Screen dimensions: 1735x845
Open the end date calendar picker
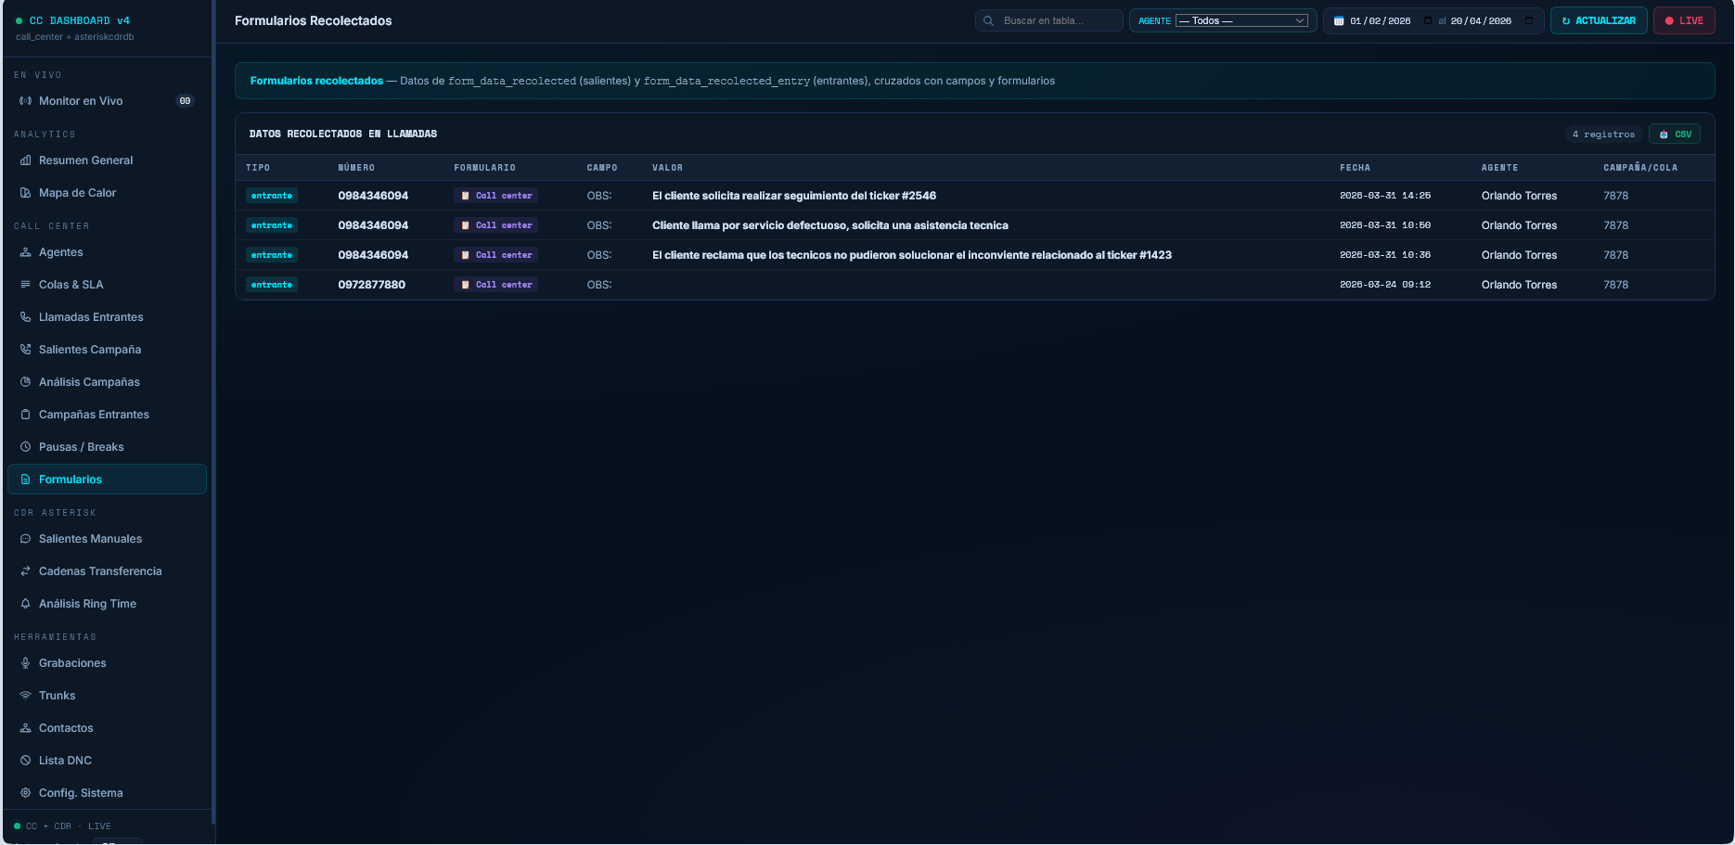coord(1529,20)
